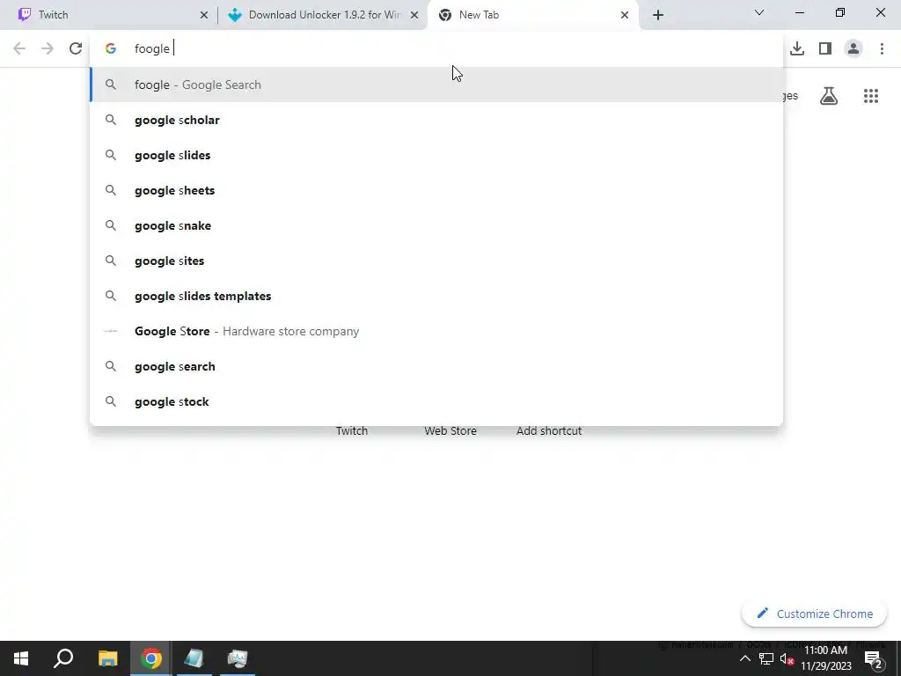Show hidden system tray icons
This screenshot has height=676, width=901.
[x=744, y=658]
